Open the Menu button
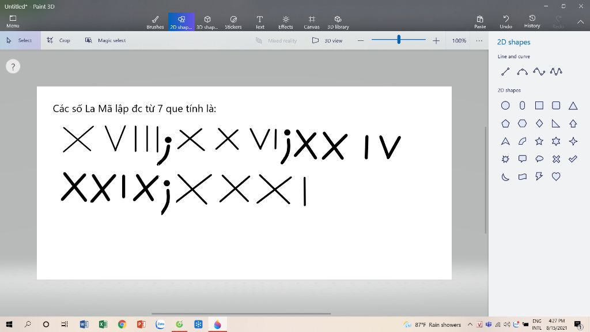590x332 pixels. (x=13, y=21)
